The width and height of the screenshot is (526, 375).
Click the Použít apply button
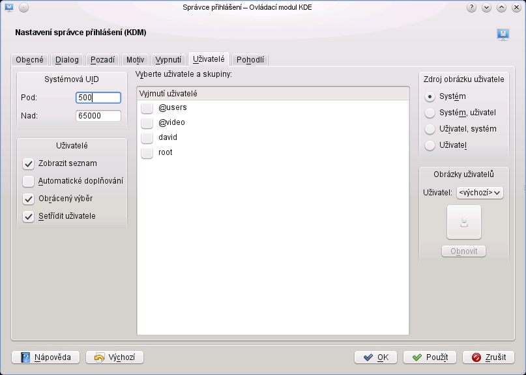click(430, 357)
